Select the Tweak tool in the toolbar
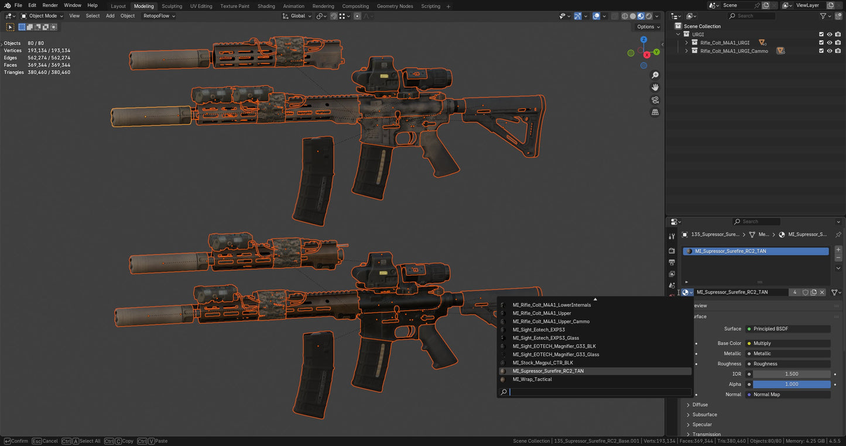 coord(10,27)
